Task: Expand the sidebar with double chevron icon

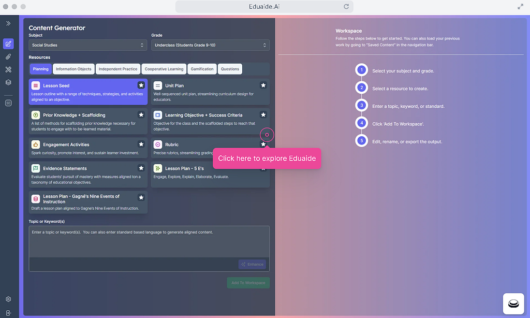Action: point(8,23)
